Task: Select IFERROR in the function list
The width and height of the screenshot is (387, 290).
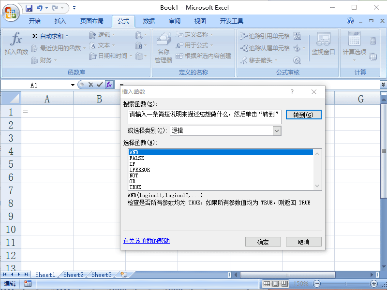Action: (x=221, y=170)
